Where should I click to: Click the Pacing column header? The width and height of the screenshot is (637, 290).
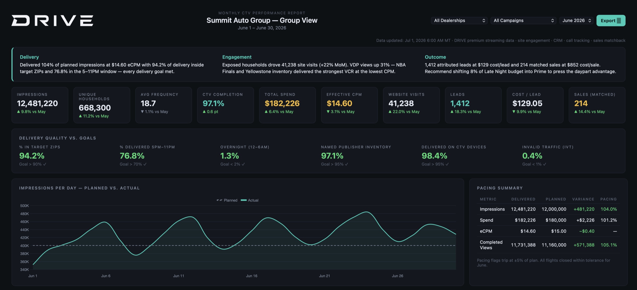(608, 199)
